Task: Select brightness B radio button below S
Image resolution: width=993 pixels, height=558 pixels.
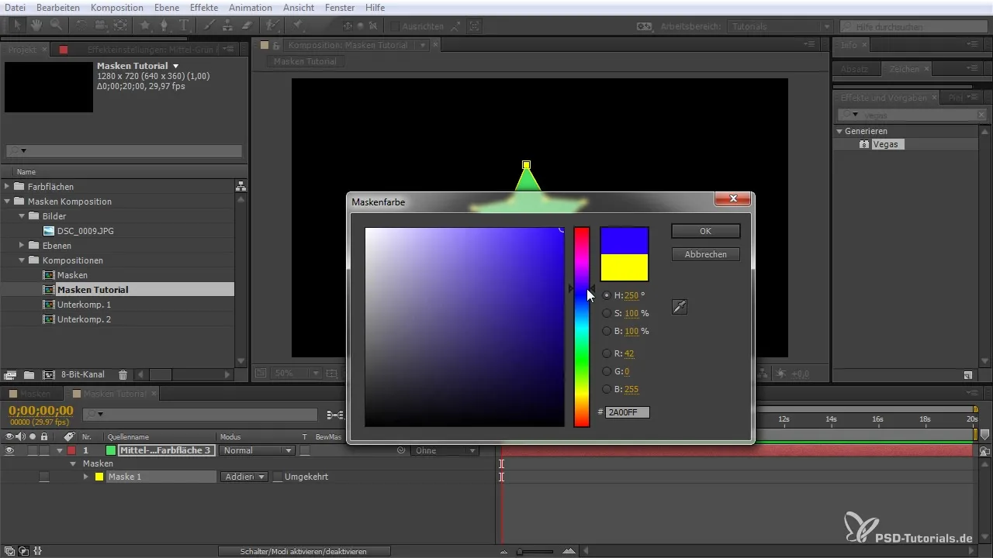Action: (607, 331)
